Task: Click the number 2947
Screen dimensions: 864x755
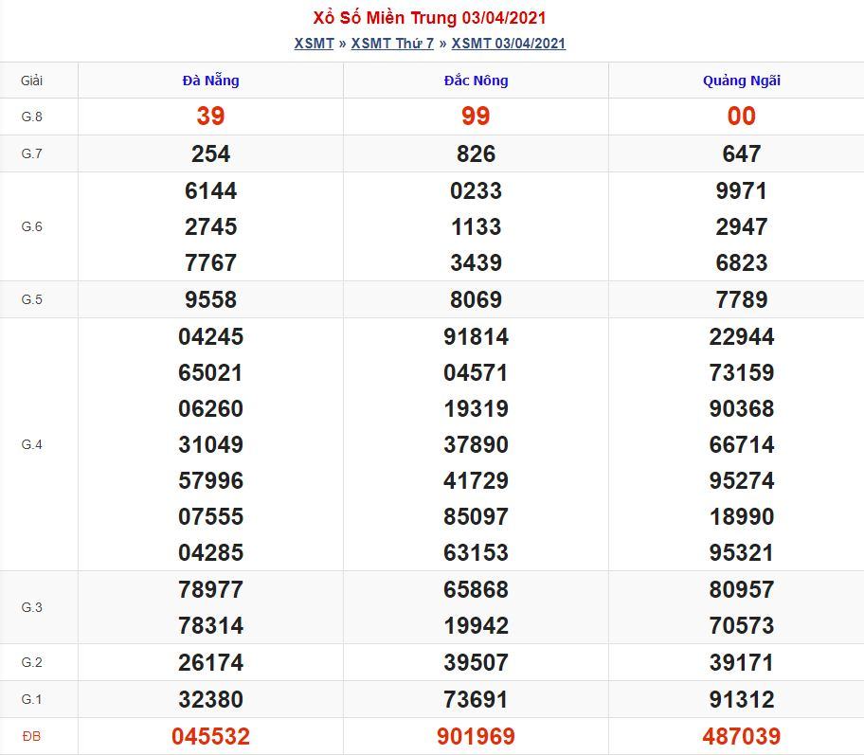Action: 742,226
